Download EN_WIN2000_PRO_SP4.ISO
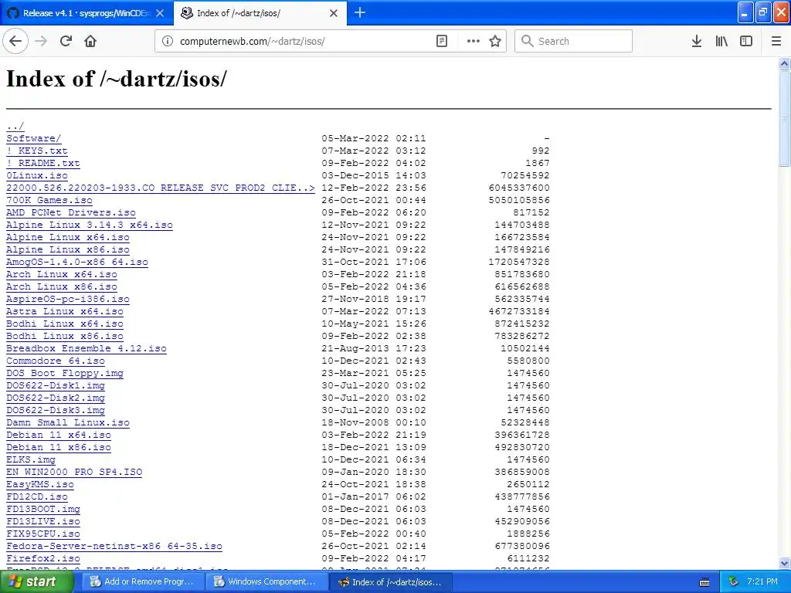Screen dimensions: 791x593 pos(74,472)
